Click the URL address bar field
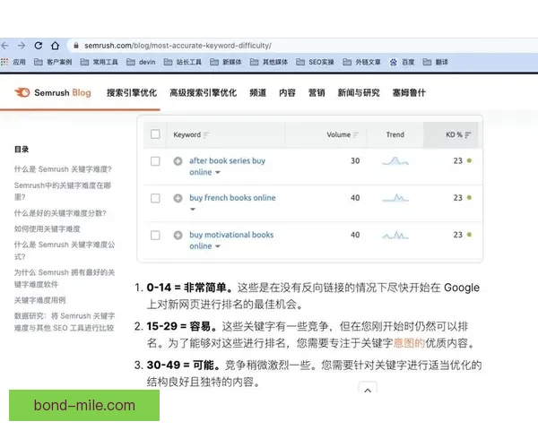The image size is (538, 430). pos(302,46)
